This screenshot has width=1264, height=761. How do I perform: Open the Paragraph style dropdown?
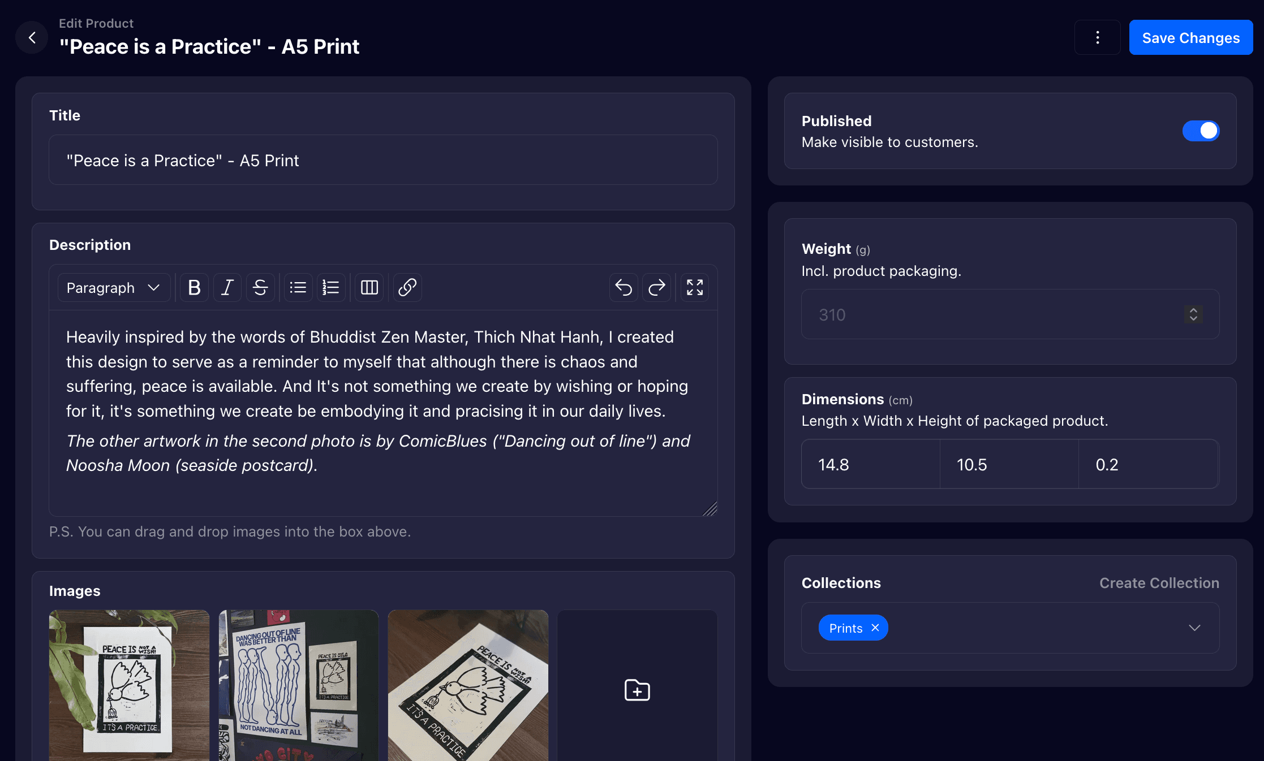tap(113, 288)
